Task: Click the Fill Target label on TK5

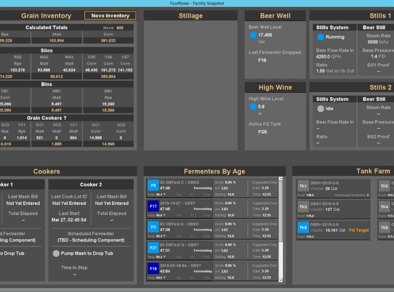Action: [358, 230]
